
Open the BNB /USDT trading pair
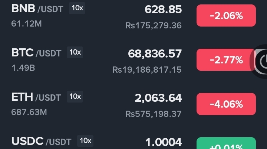(x=37, y=8)
